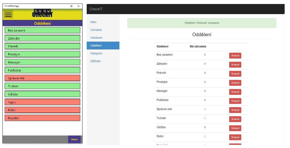Click Publicista text in the web table
Viewport: 290px width, 148px height.
click(x=162, y=100)
